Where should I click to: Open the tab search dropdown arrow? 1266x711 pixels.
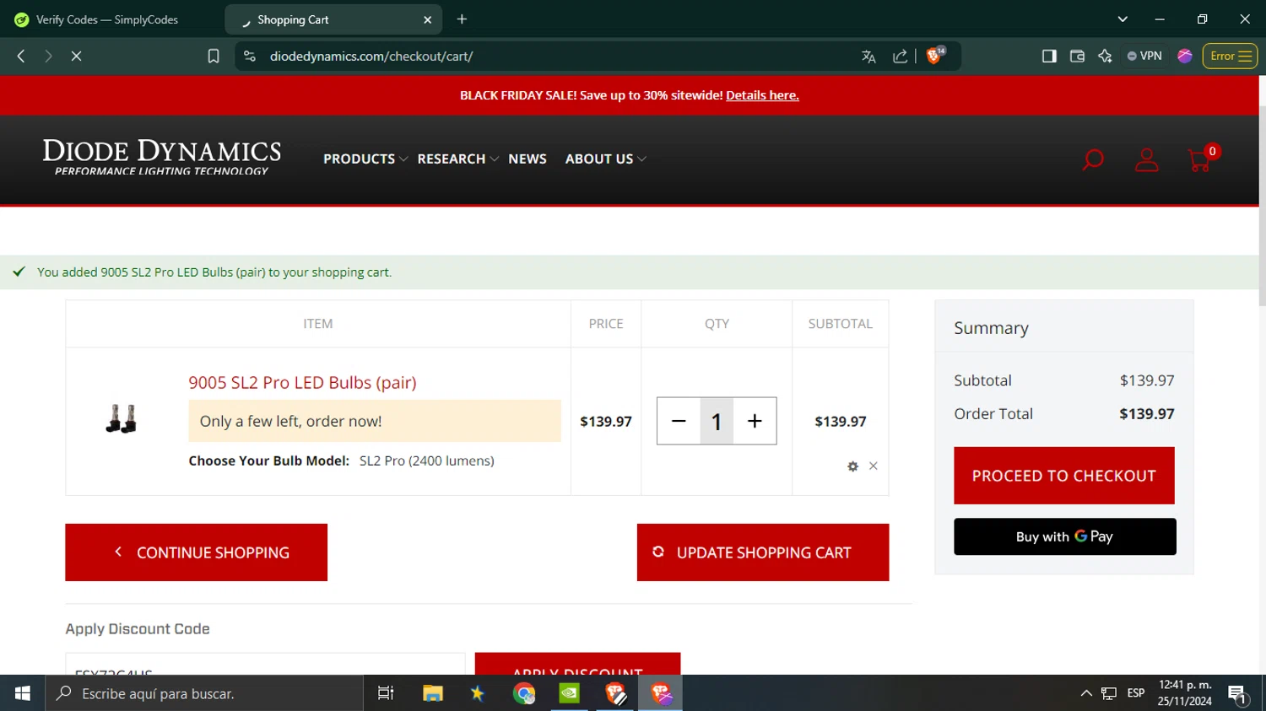click(1123, 19)
